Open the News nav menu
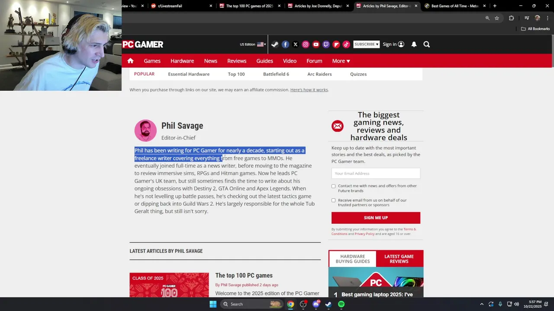This screenshot has width=554, height=311. click(211, 61)
